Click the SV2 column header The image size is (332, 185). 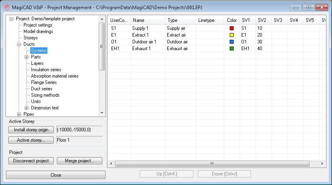click(264, 20)
